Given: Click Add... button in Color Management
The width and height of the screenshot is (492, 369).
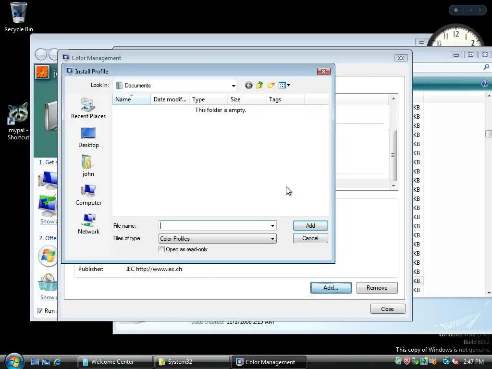Looking at the screenshot, I should coord(331,288).
